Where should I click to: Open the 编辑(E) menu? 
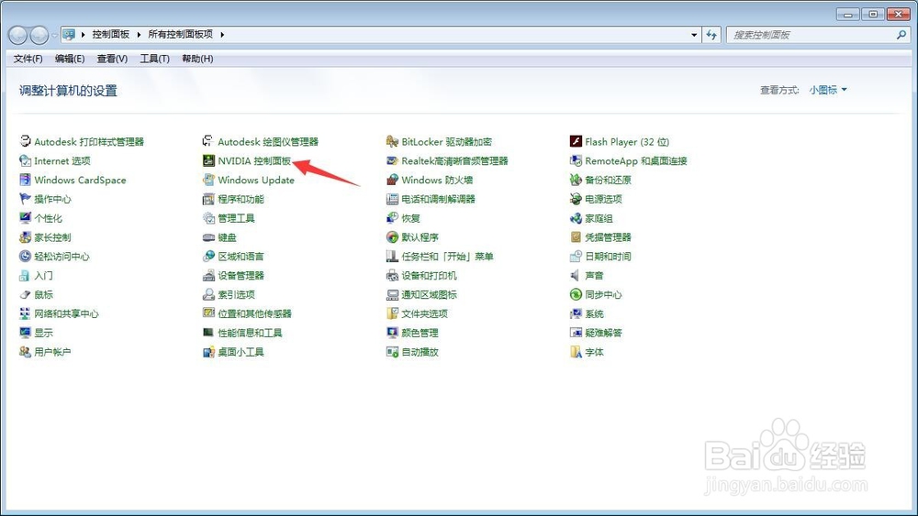[70, 59]
